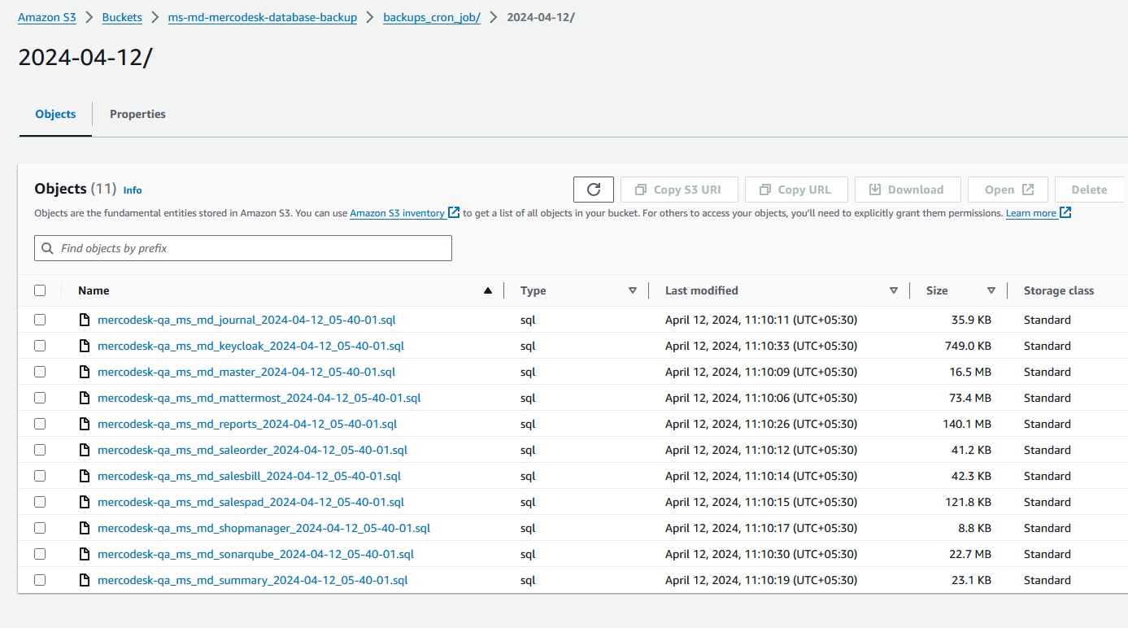Switch to the Properties tab
This screenshot has height=628, width=1128.
137,114
